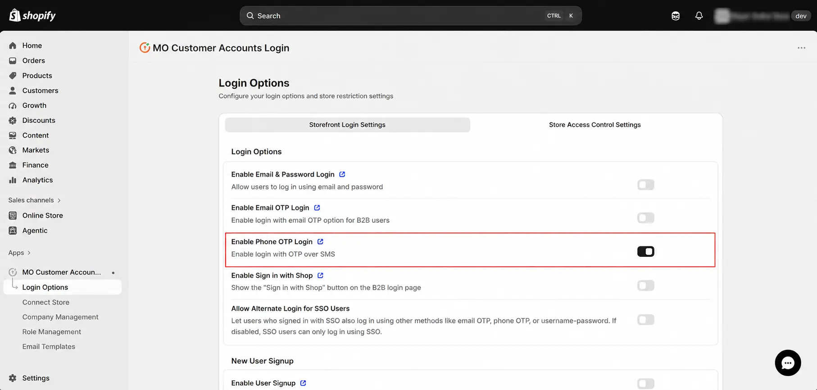
Task: Click the Orders inbox icon
Action: [x=13, y=60]
